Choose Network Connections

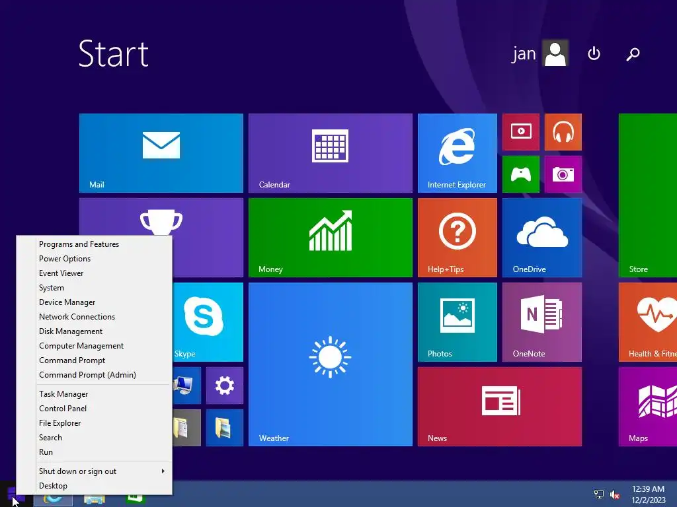(x=94, y=317)
